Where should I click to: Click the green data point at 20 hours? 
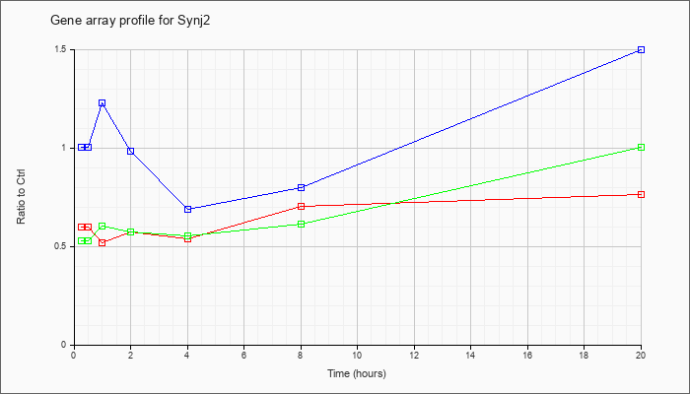(x=641, y=148)
